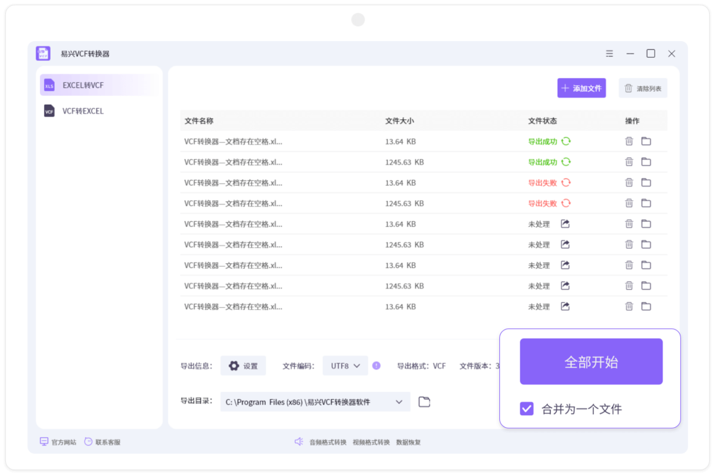This screenshot has height=476, width=715.
Task: Click the hamburger menu icon in the title bar
Action: (609, 53)
